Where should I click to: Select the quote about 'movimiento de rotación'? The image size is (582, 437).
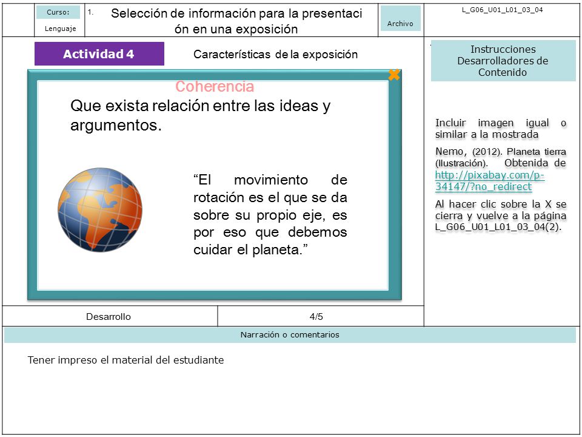point(270,215)
